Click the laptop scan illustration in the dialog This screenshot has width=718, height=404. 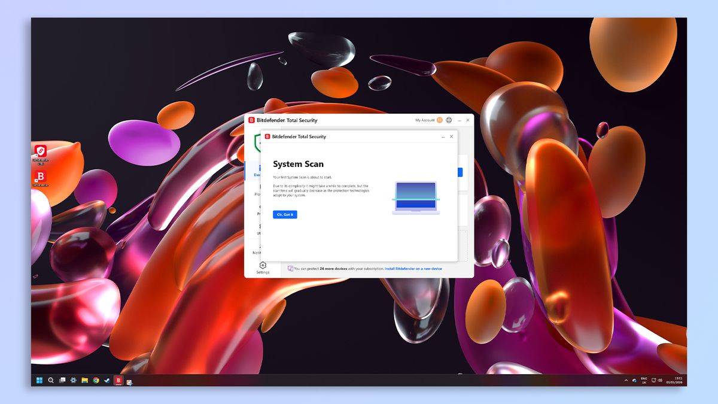(416, 198)
